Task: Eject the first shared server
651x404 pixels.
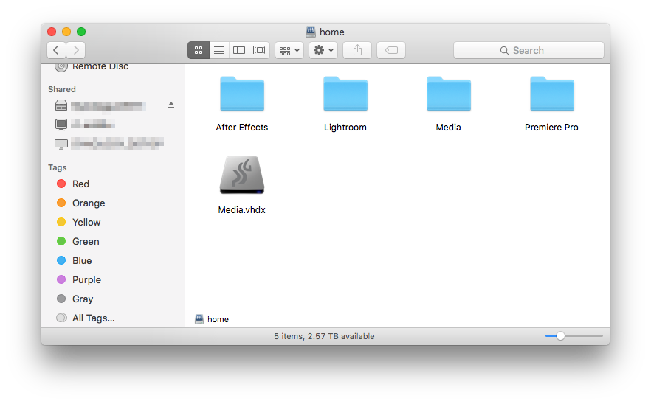Action: [171, 105]
